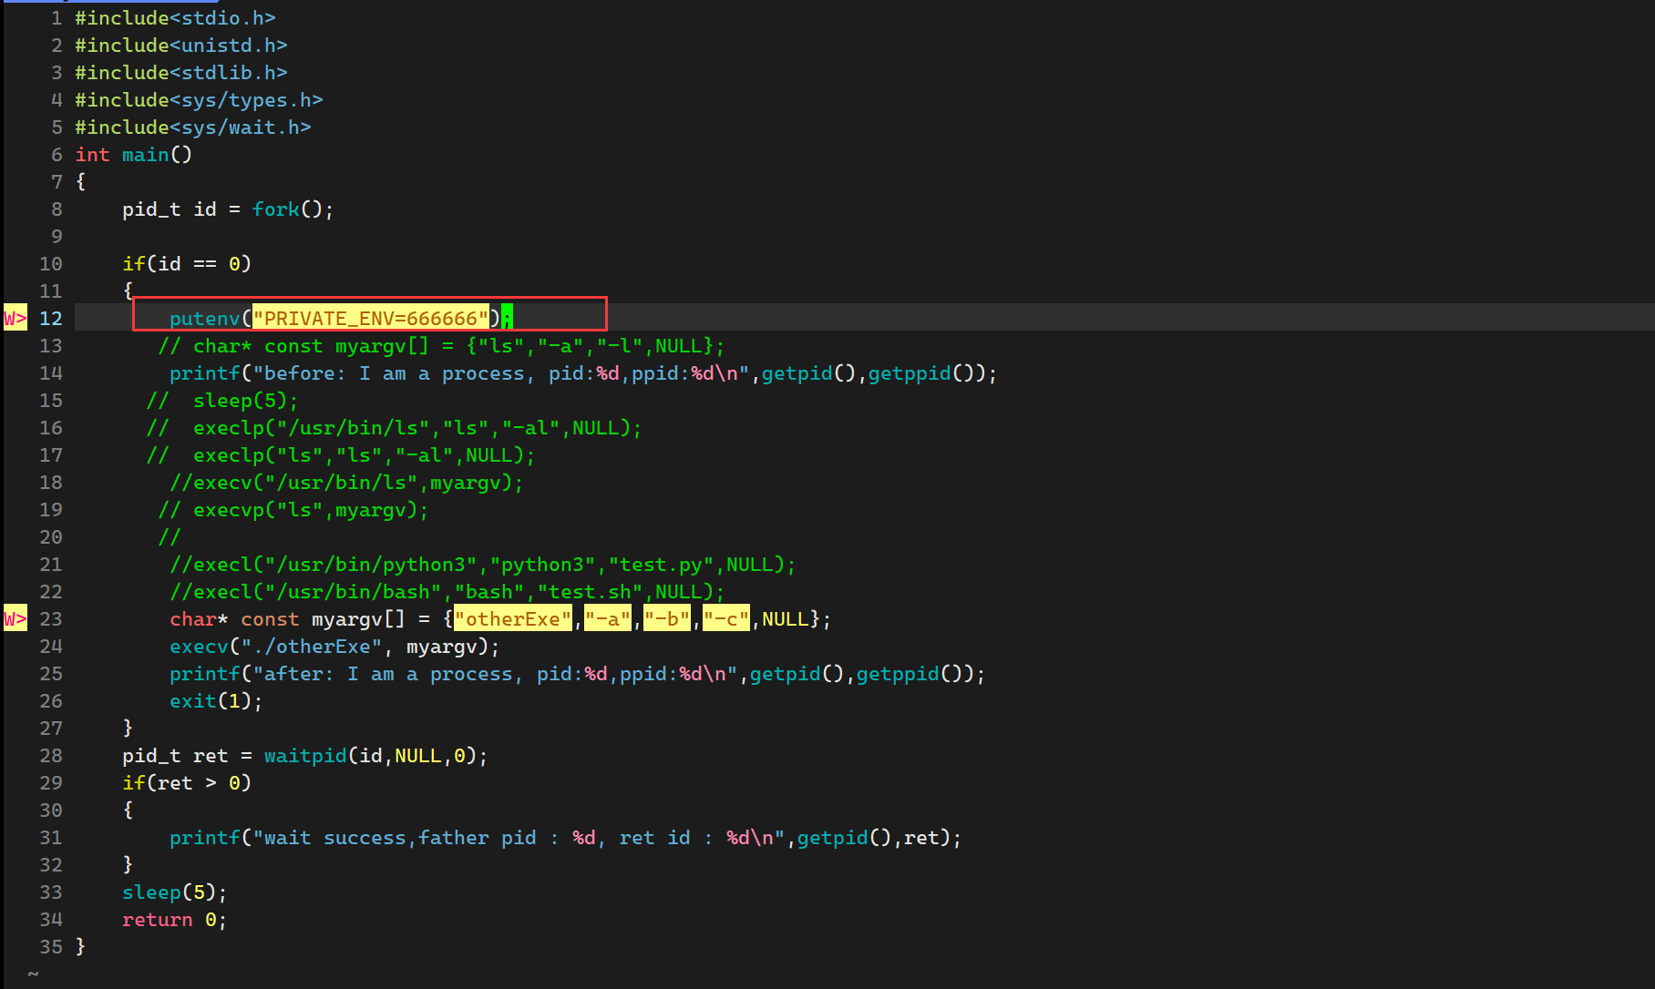This screenshot has height=989, width=1655.
Task: Click the #include<sys/wait.h> line
Action: pyautogui.click(x=193, y=127)
